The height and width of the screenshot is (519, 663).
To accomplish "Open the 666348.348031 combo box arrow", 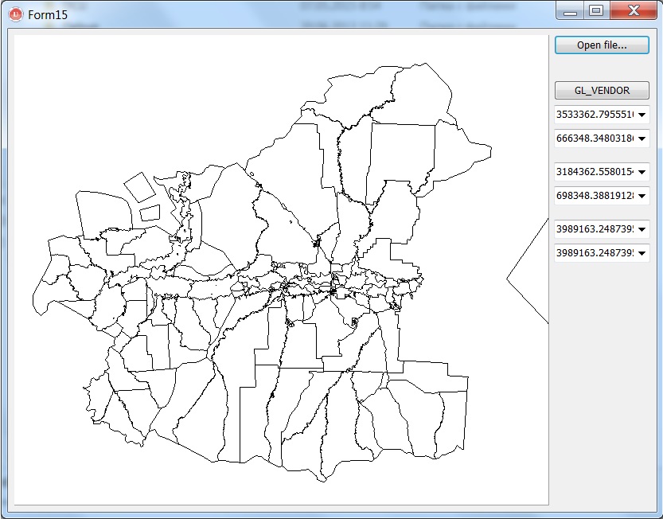I will (642, 139).
